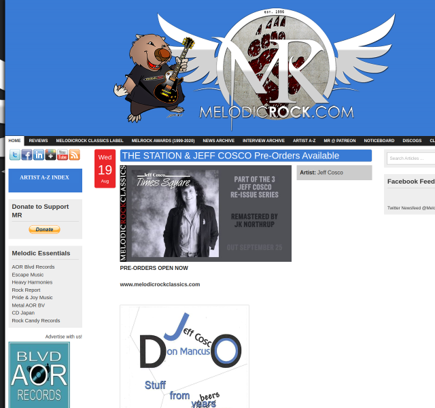Image resolution: width=435 pixels, height=408 pixels.
Task: Open the Escape Music link
Action: (x=28, y=275)
